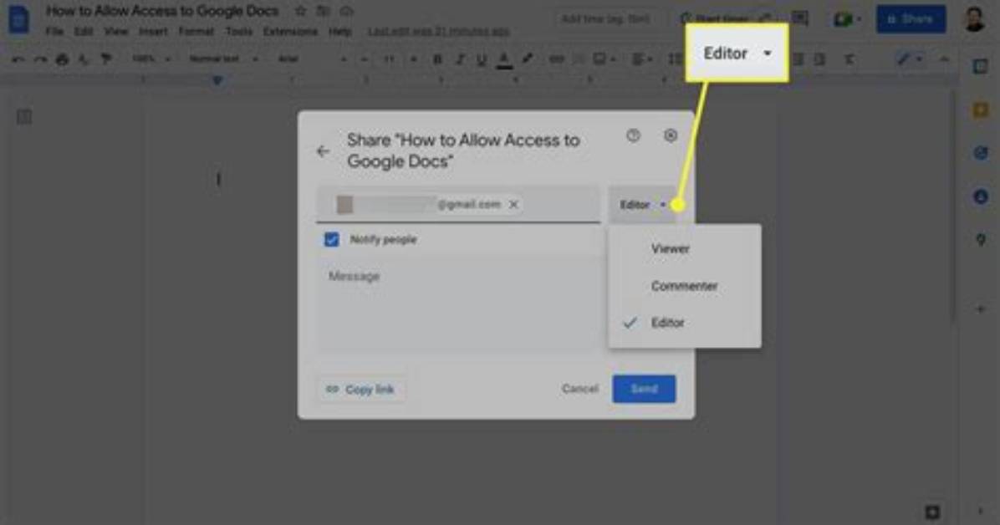Click the Send button
The image size is (1000, 525).
(644, 389)
